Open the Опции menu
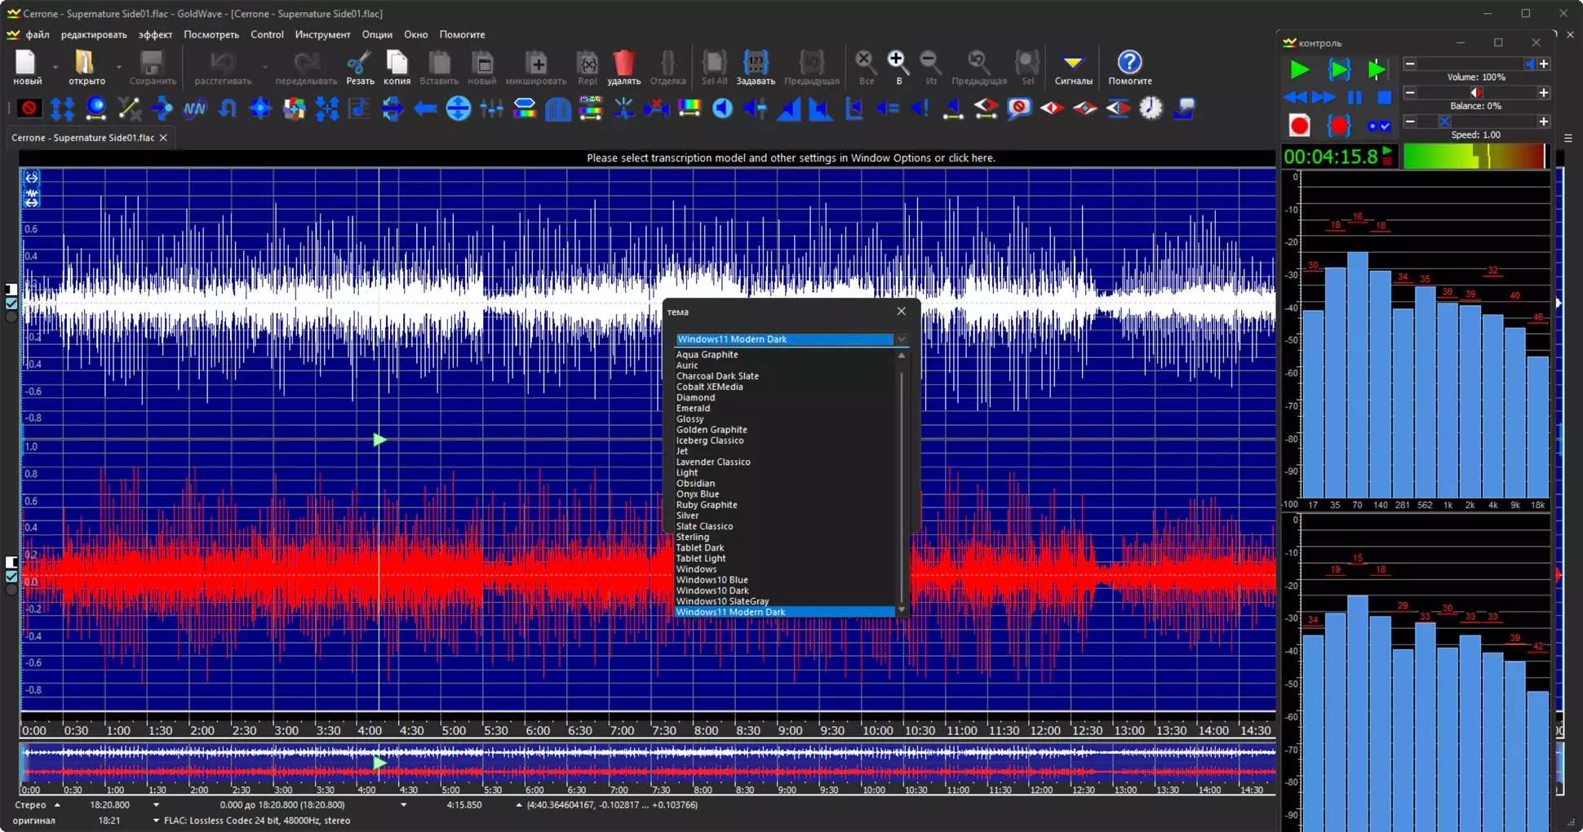The height and width of the screenshot is (832, 1583). pos(377,35)
